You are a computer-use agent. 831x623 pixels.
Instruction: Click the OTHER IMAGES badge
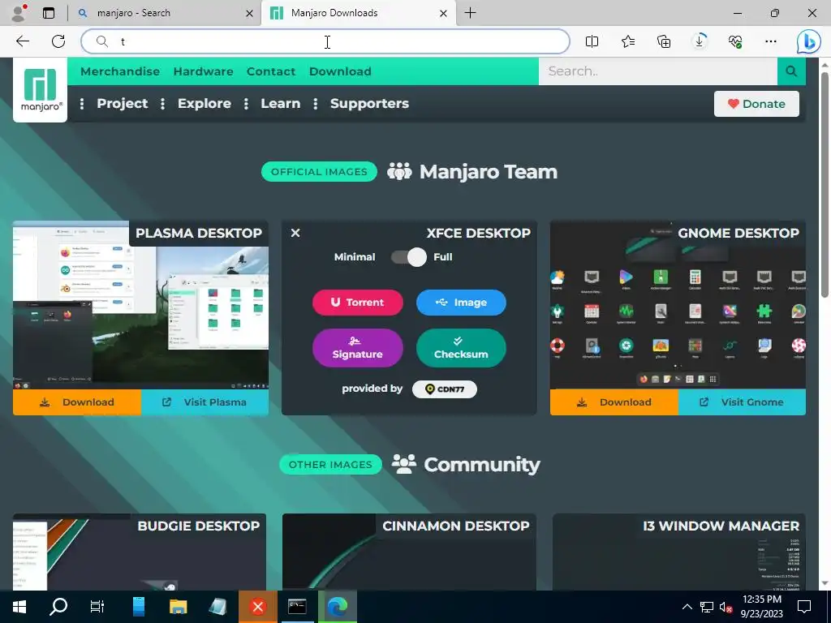(x=331, y=465)
